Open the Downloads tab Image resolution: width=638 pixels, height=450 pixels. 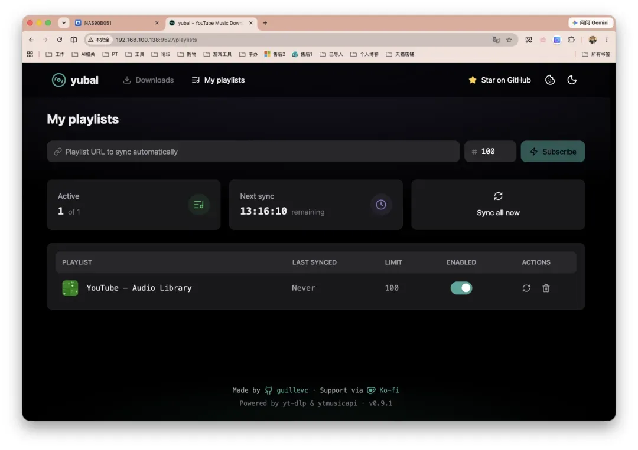click(148, 80)
